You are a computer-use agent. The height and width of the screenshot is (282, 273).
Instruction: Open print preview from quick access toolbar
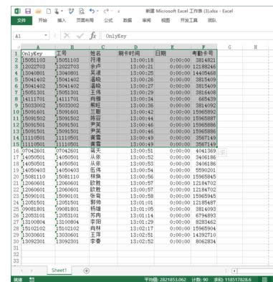click(82, 11)
